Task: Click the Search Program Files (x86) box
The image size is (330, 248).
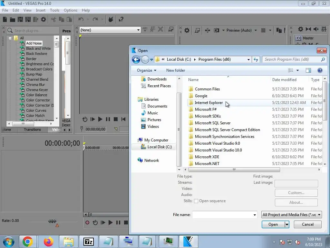Action: [295, 59]
